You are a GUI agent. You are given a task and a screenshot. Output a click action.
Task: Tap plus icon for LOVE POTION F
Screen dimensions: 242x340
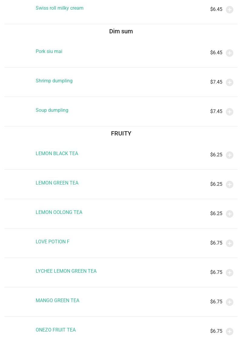click(230, 243)
